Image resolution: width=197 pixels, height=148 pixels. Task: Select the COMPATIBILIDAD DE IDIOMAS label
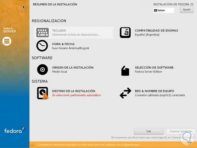pos(156,31)
